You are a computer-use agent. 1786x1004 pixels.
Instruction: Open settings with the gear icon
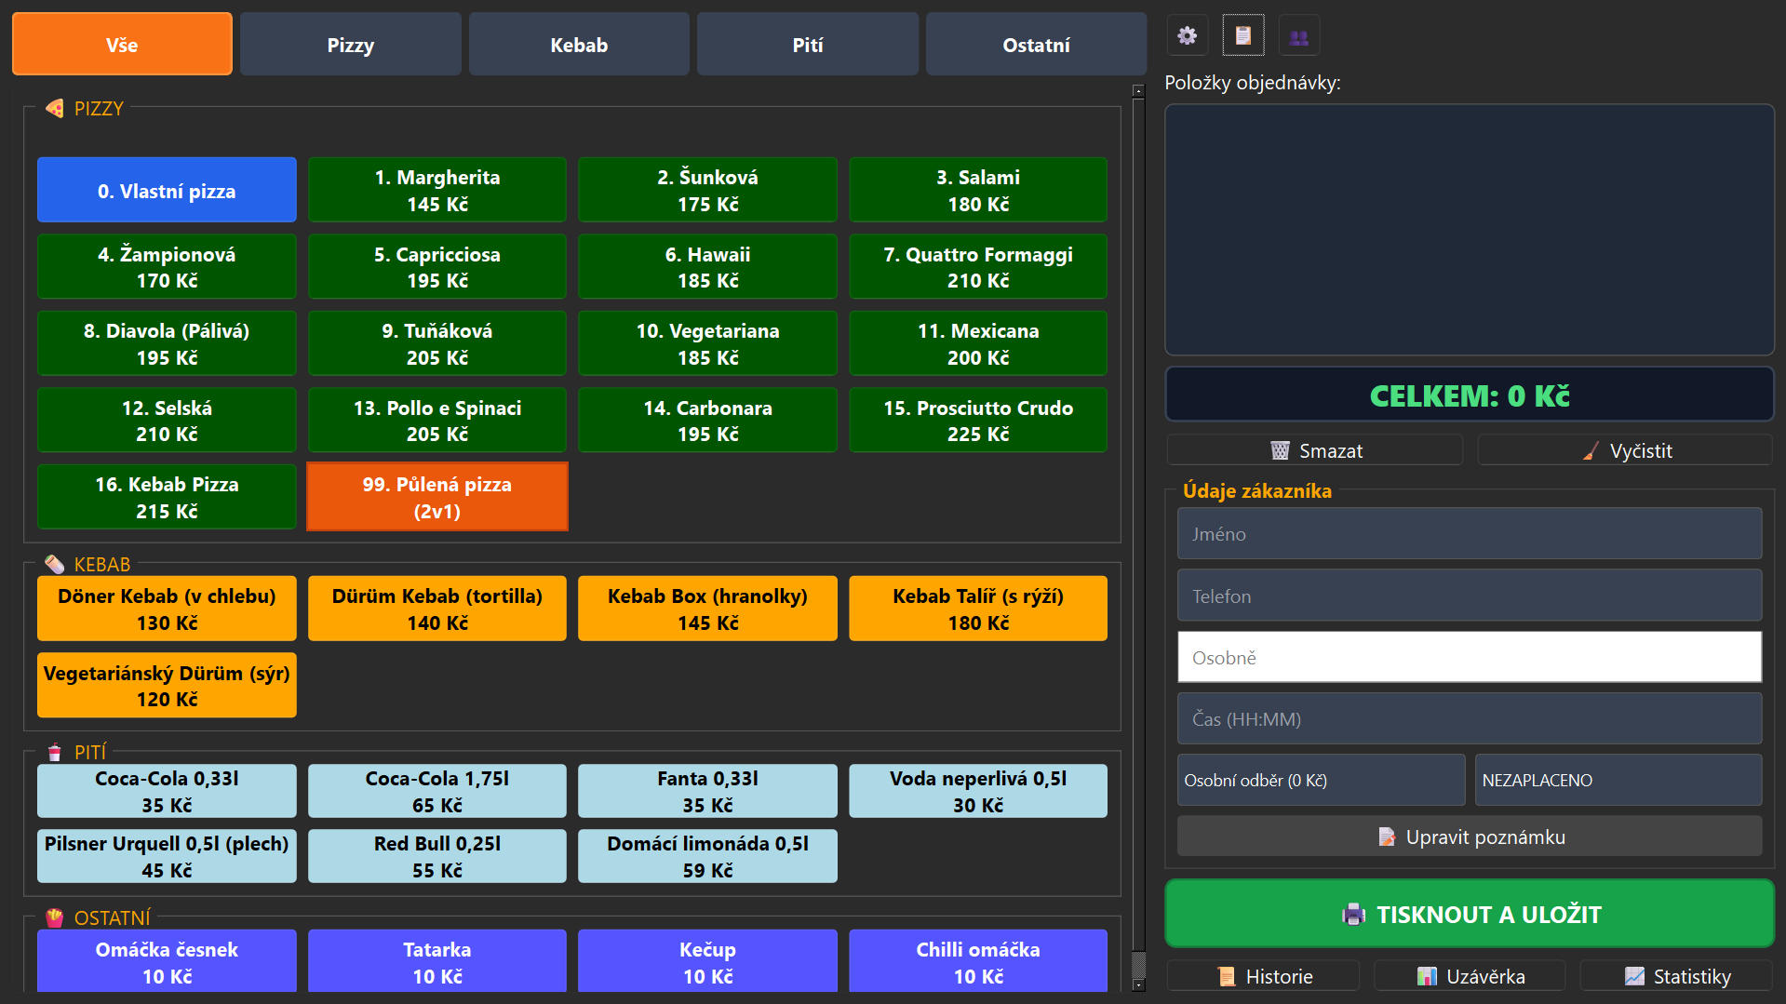1187,36
